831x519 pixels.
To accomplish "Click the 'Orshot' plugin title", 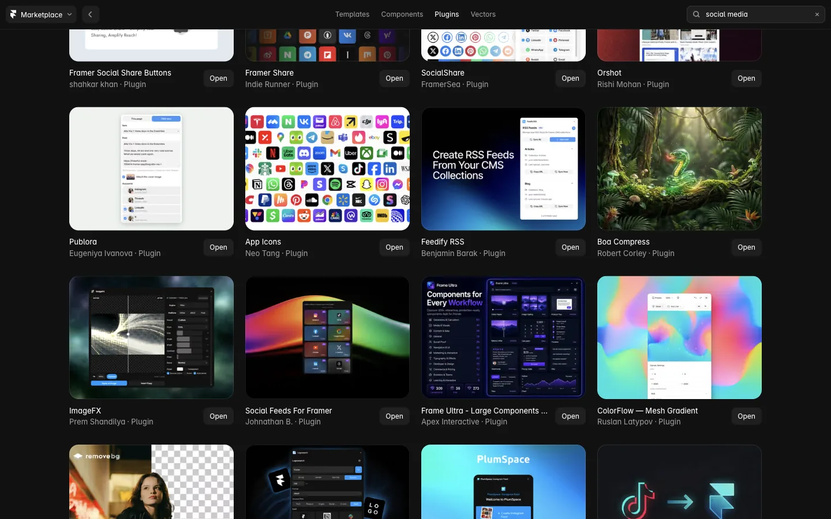I will [609, 73].
